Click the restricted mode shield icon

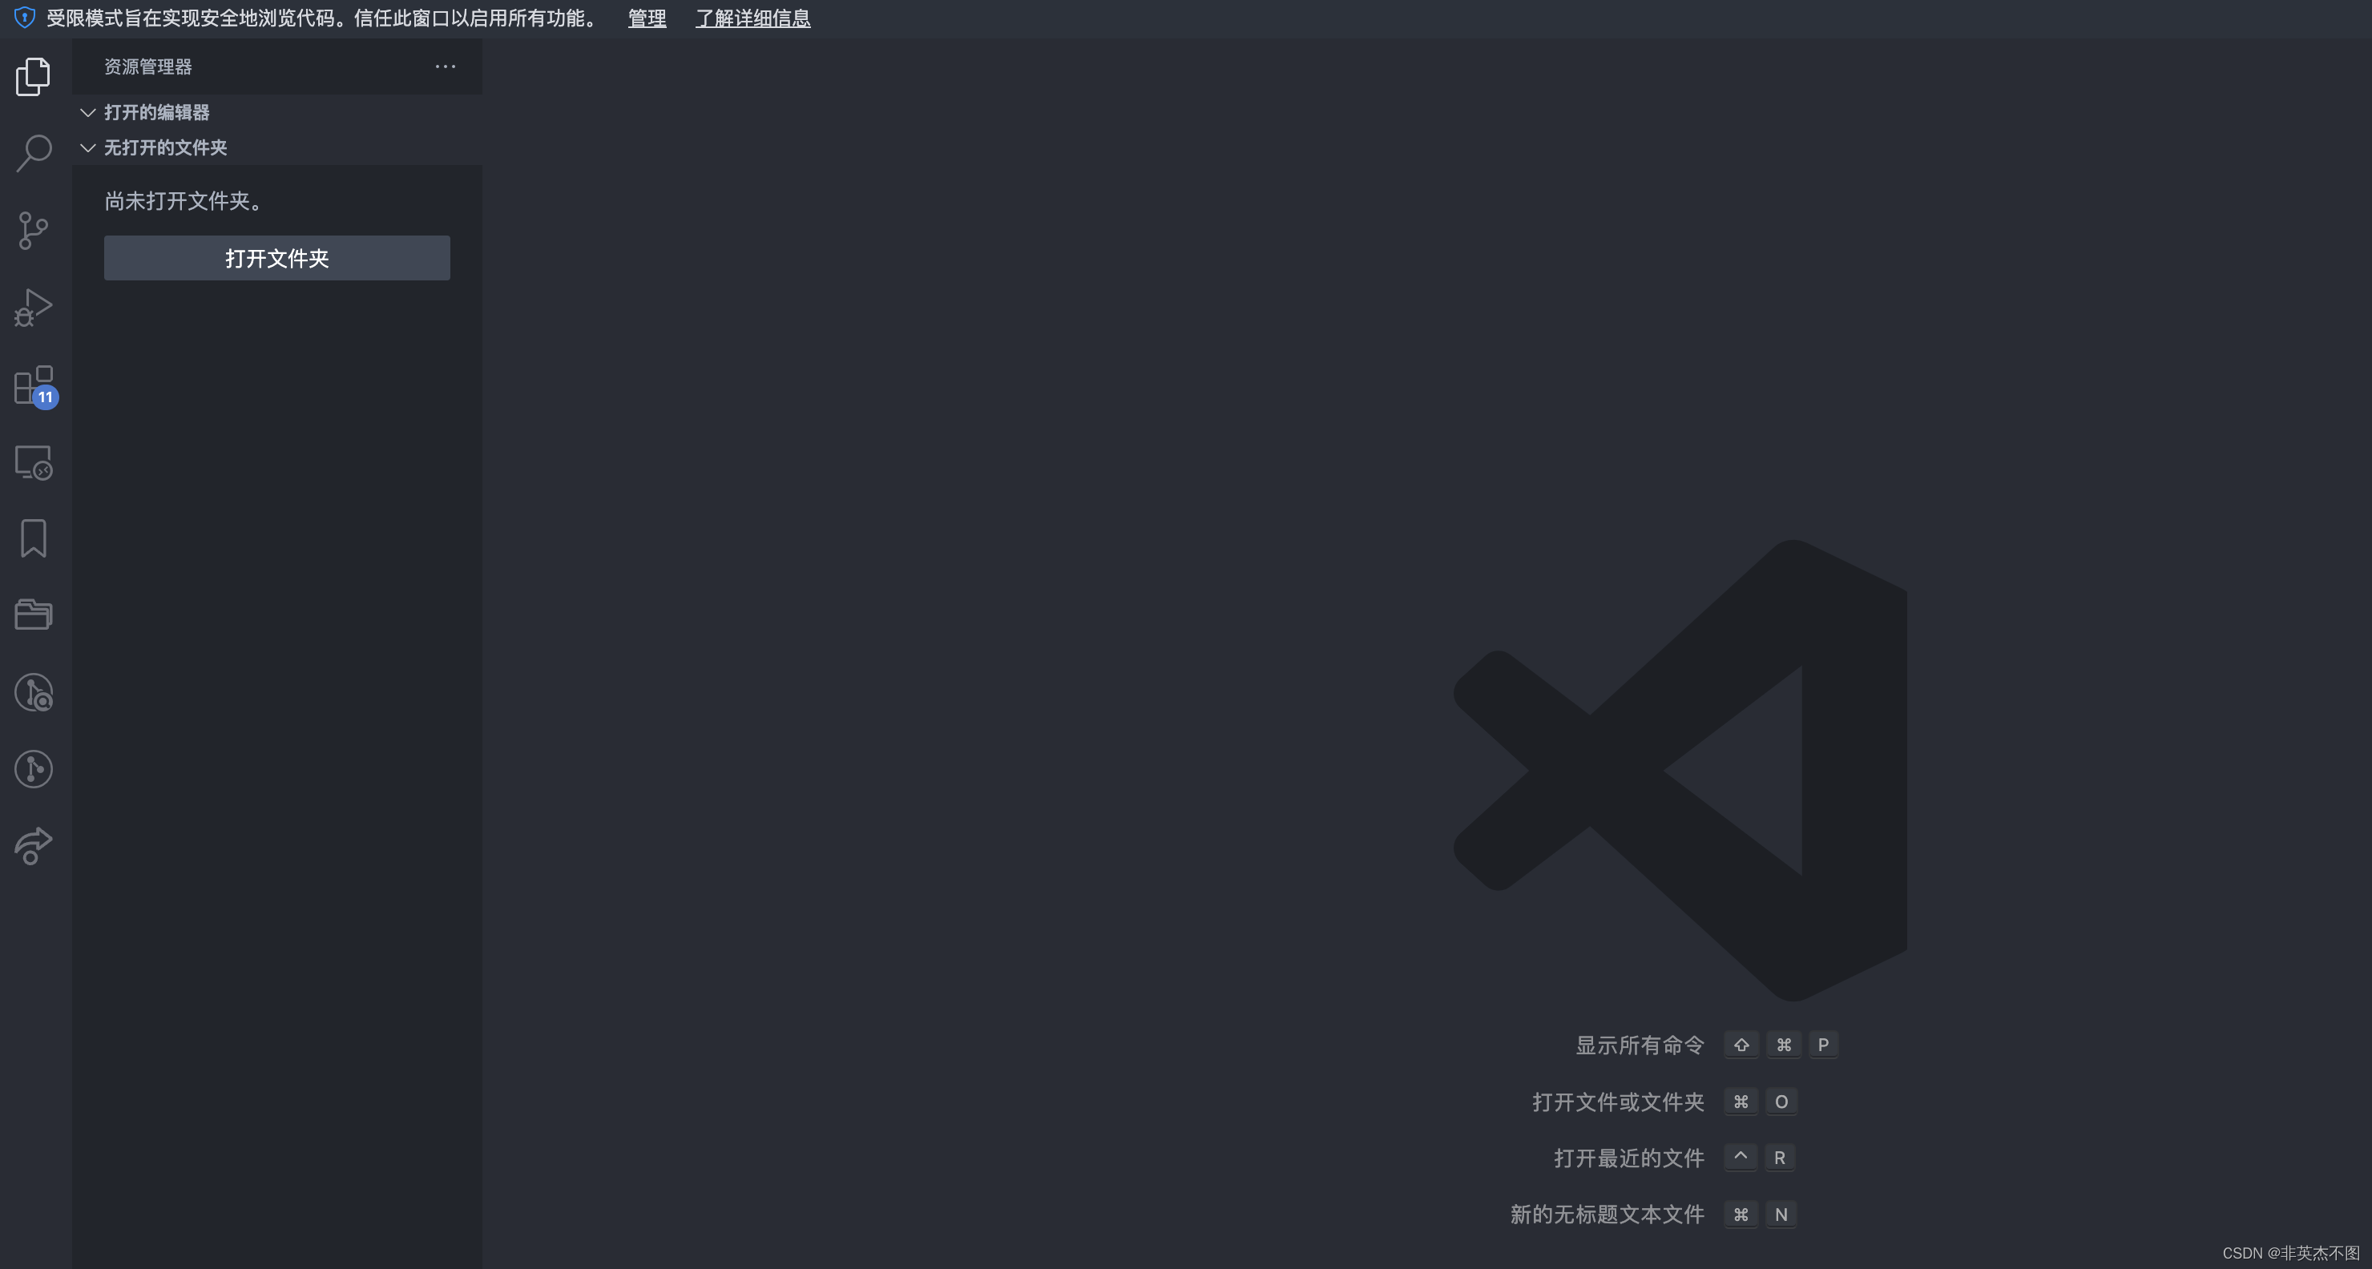25,18
